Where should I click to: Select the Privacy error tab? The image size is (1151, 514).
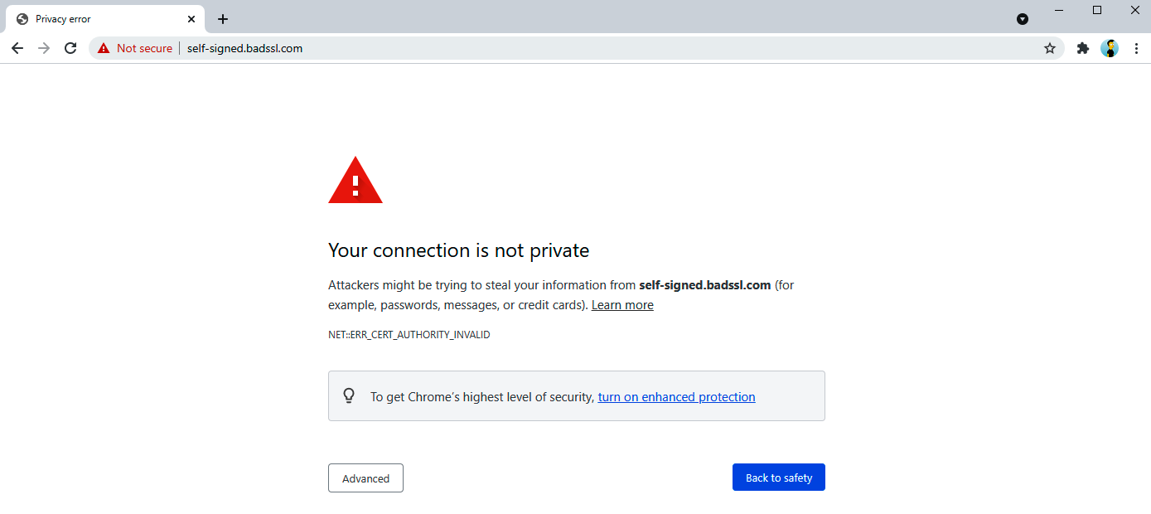(99, 19)
